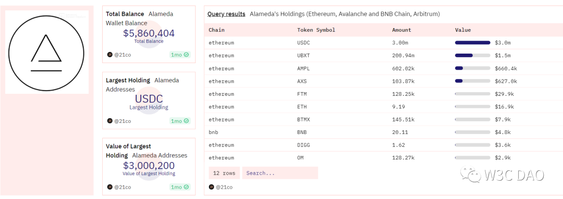563x199 pixels.
Task: Click the $29.9k value text
Action: click(x=504, y=94)
